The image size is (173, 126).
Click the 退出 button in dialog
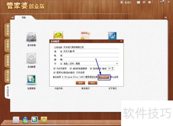point(93,83)
